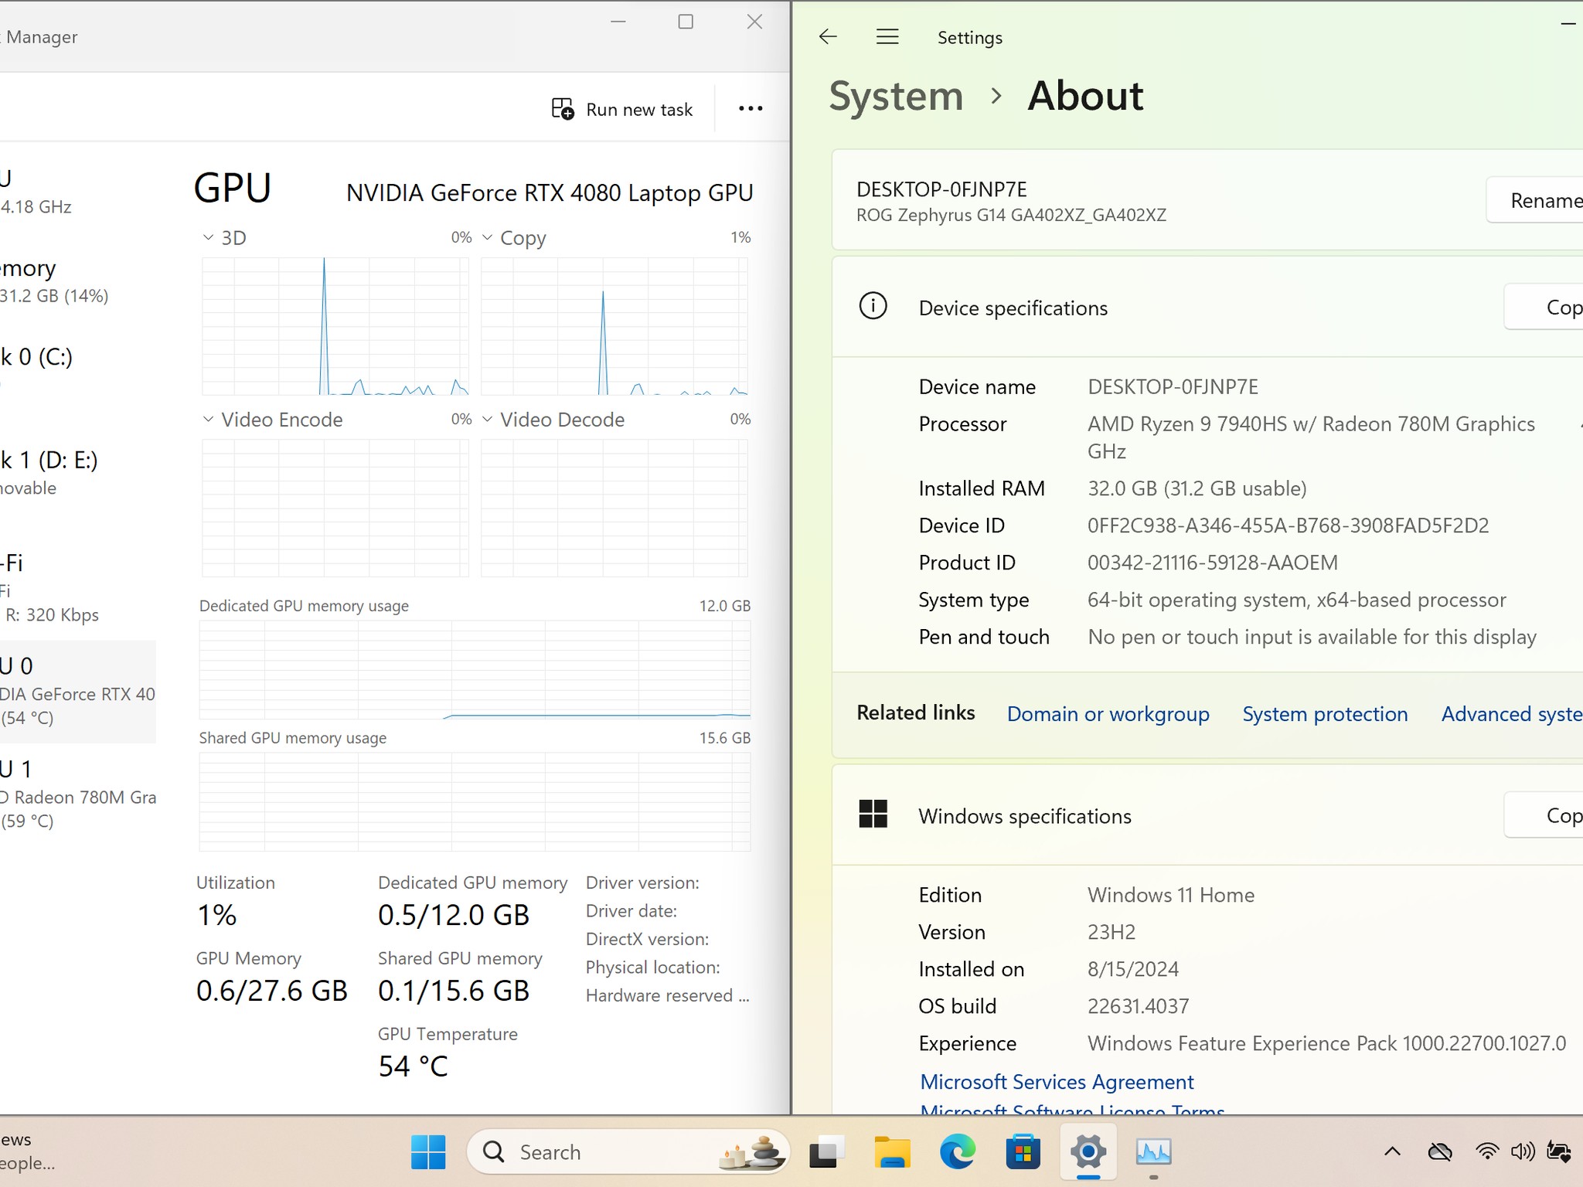Open the System protection link
1583x1187 pixels.
(1324, 713)
